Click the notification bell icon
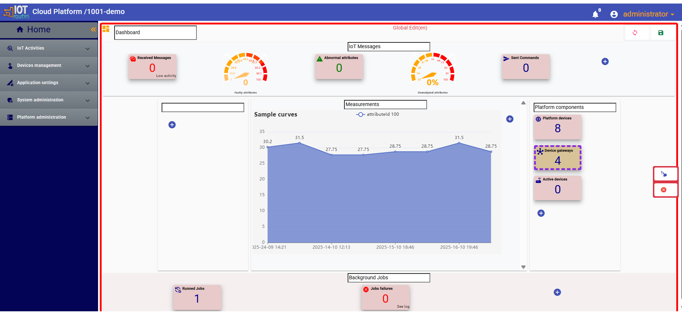682x312 pixels. tap(595, 14)
